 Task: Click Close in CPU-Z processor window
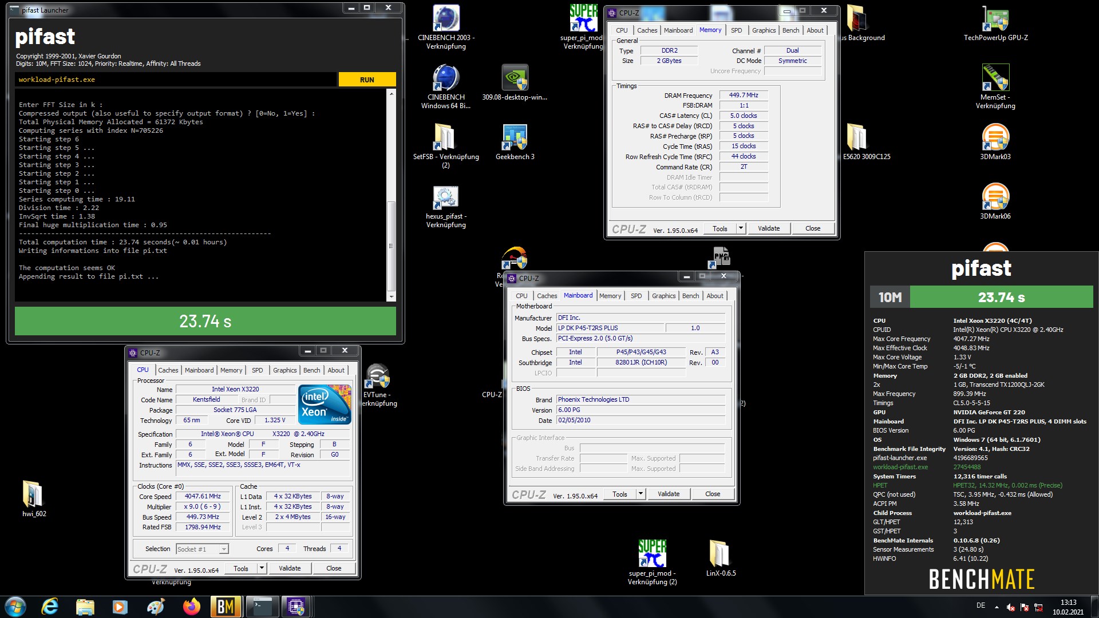(334, 568)
